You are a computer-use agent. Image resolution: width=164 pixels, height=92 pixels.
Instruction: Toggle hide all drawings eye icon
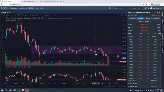pyautogui.click(x=3, y=57)
